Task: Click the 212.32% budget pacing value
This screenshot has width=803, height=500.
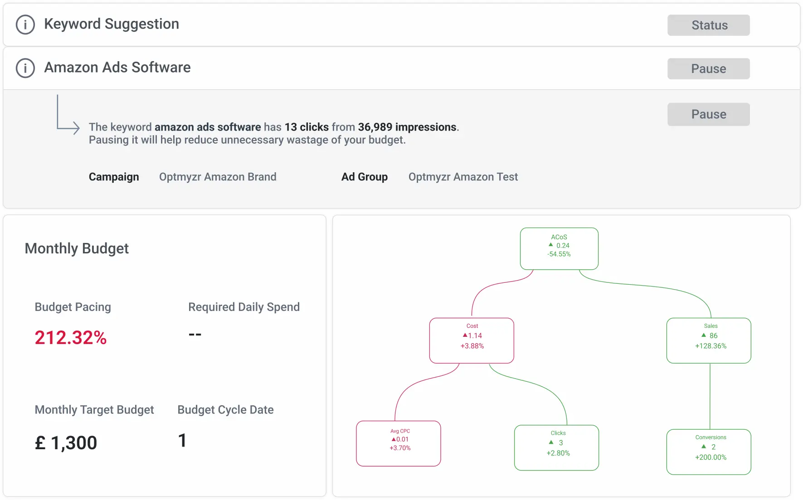Action: 71,338
